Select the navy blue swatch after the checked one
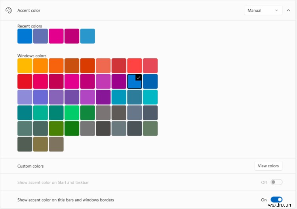This screenshot has width=297, height=209. tap(150, 81)
